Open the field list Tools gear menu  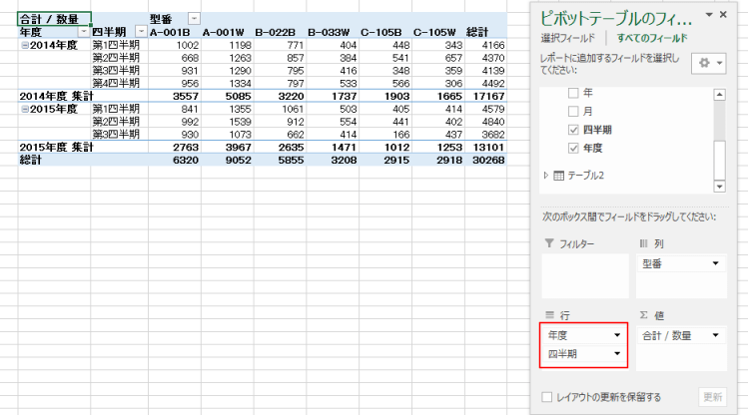pos(710,63)
